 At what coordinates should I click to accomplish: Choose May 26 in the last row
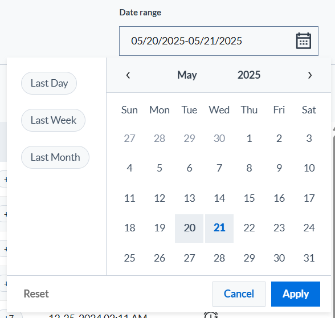(x=160, y=258)
